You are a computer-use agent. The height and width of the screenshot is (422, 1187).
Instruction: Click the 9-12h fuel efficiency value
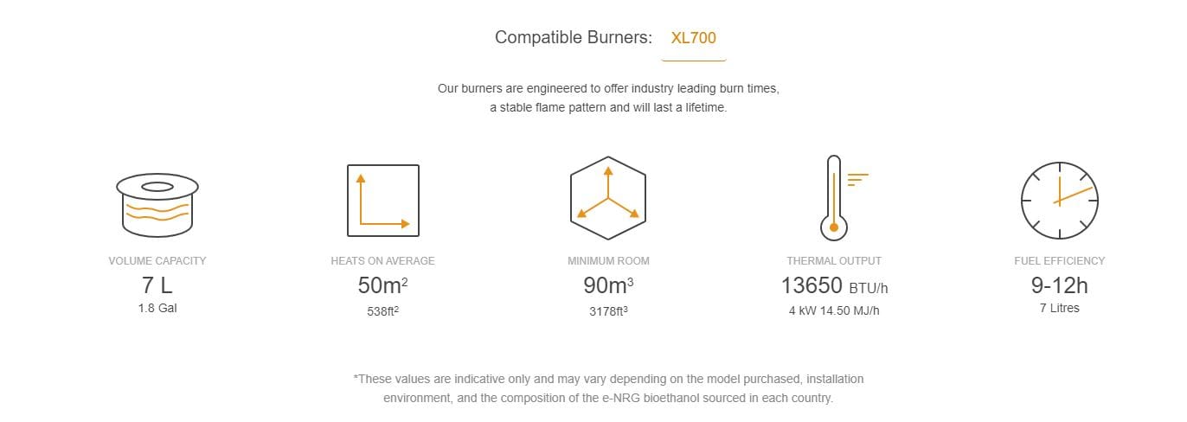[1059, 285]
